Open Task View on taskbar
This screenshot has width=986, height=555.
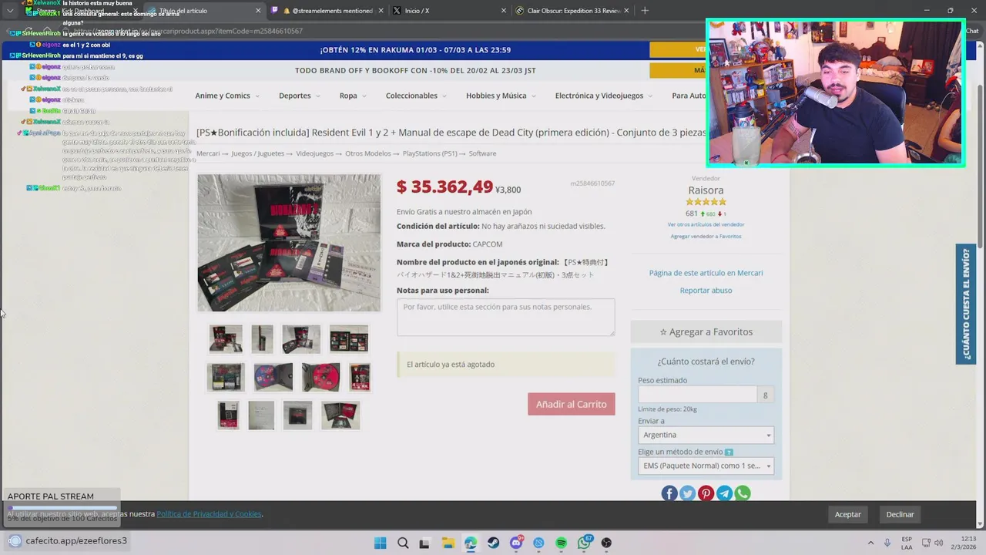point(424,543)
